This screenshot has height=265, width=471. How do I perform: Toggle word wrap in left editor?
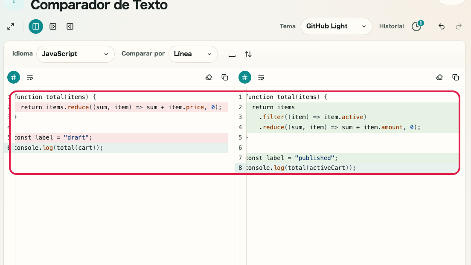(30, 78)
